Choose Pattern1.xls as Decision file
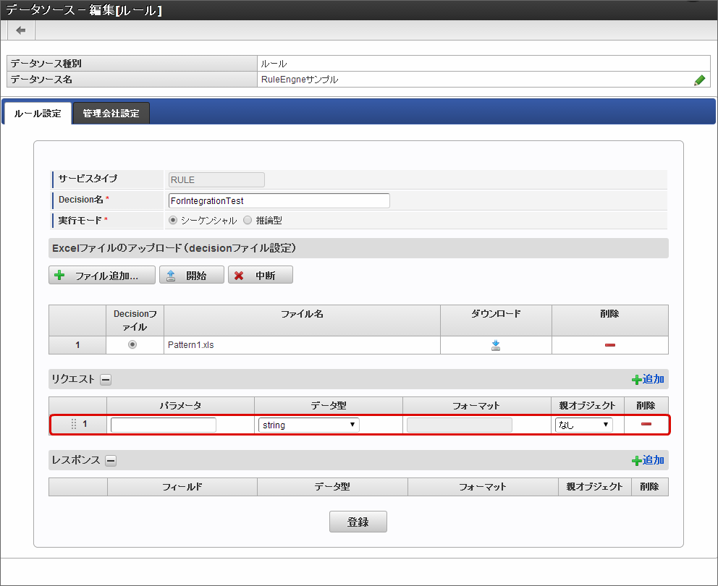This screenshot has width=718, height=586. [x=132, y=344]
